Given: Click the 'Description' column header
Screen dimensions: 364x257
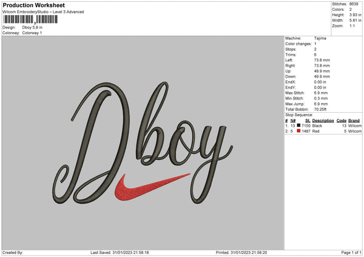Looking at the screenshot, I should [323, 121].
